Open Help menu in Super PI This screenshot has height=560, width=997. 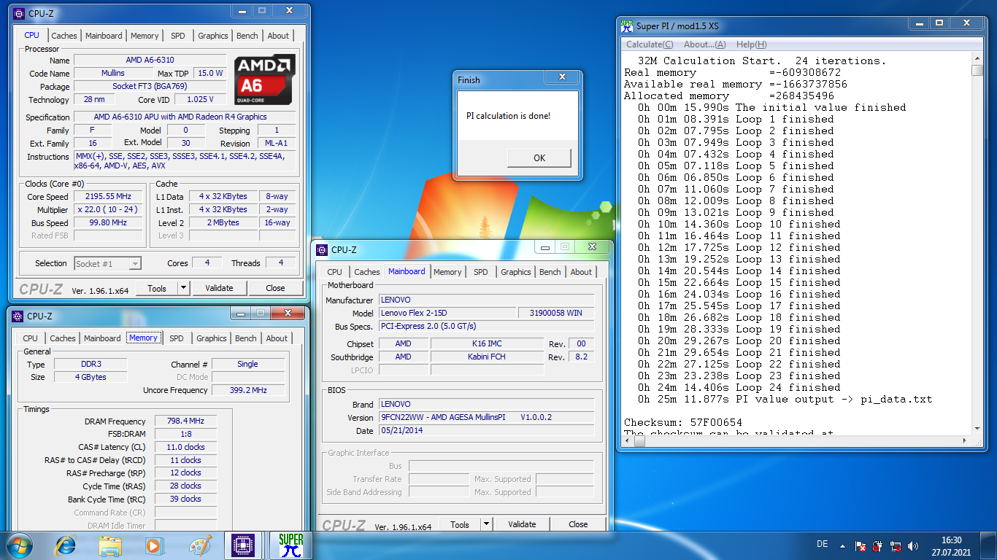point(752,44)
